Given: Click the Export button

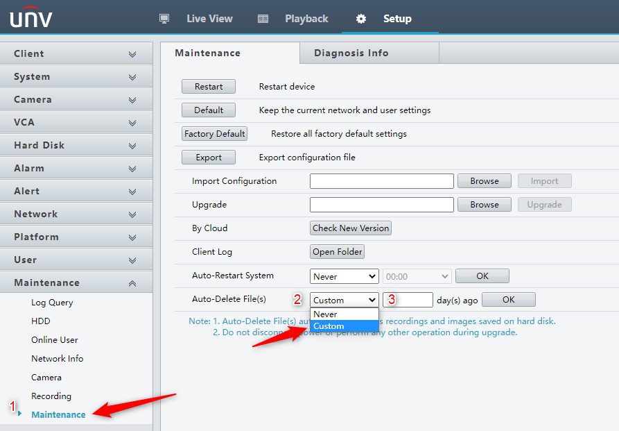Looking at the screenshot, I should coord(209,158).
